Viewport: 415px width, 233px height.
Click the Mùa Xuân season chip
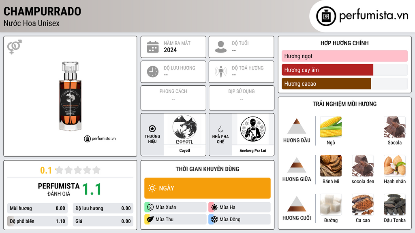(175, 208)
